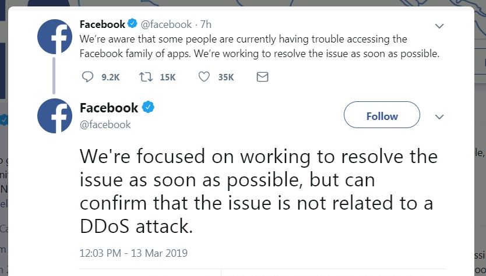This screenshot has width=486, height=276.
Task: Open the Facebook profile name in top tweet
Action: pyautogui.click(x=102, y=24)
